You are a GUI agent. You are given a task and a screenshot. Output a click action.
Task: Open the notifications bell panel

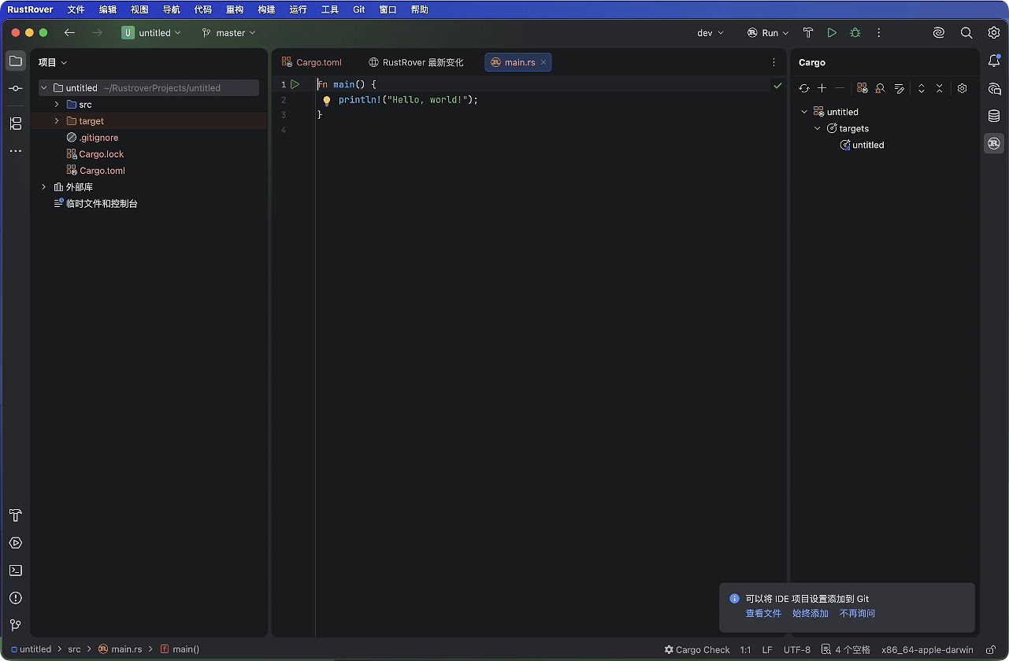click(x=994, y=62)
